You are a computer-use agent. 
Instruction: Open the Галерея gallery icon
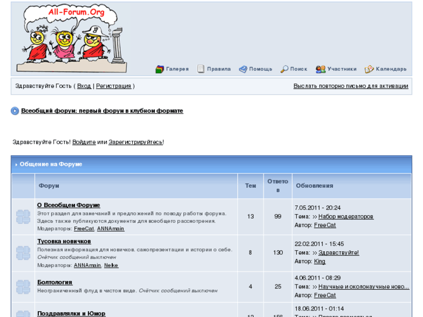(159, 69)
